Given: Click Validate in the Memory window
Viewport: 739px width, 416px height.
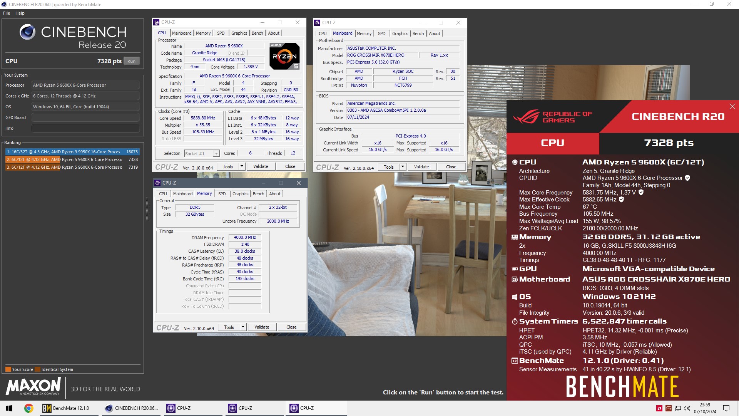Looking at the screenshot, I should 262,327.
